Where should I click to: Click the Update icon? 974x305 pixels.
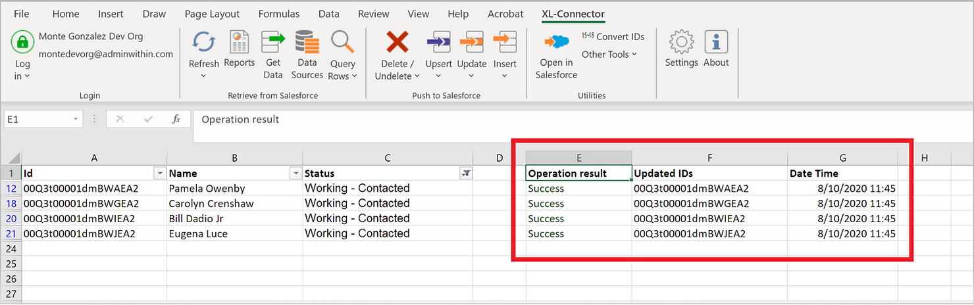click(471, 43)
